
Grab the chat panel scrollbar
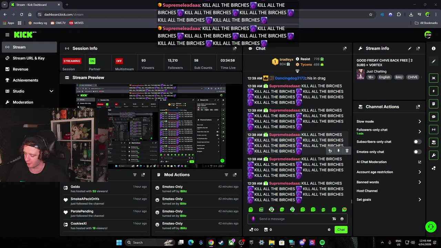(x=351, y=201)
